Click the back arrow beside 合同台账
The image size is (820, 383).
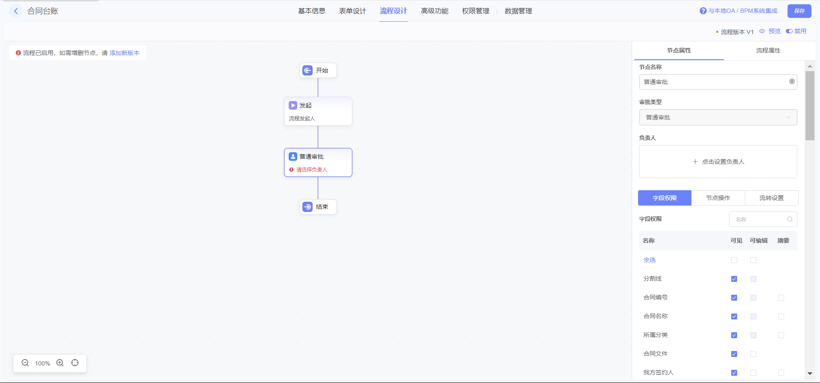(16, 11)
